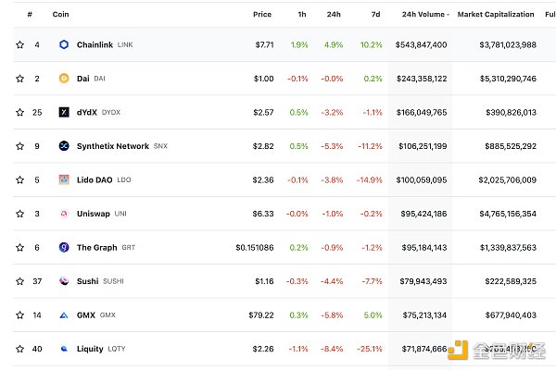This screenshot has width=556, height=370.
Task: Click The Graph logo icon
Action: click(64, 247)
